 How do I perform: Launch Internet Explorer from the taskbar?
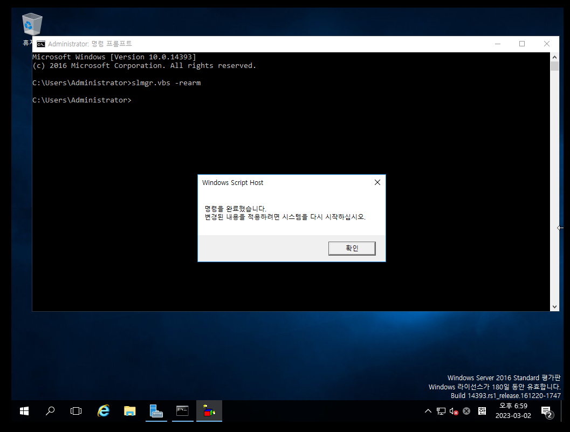point(104,411)
